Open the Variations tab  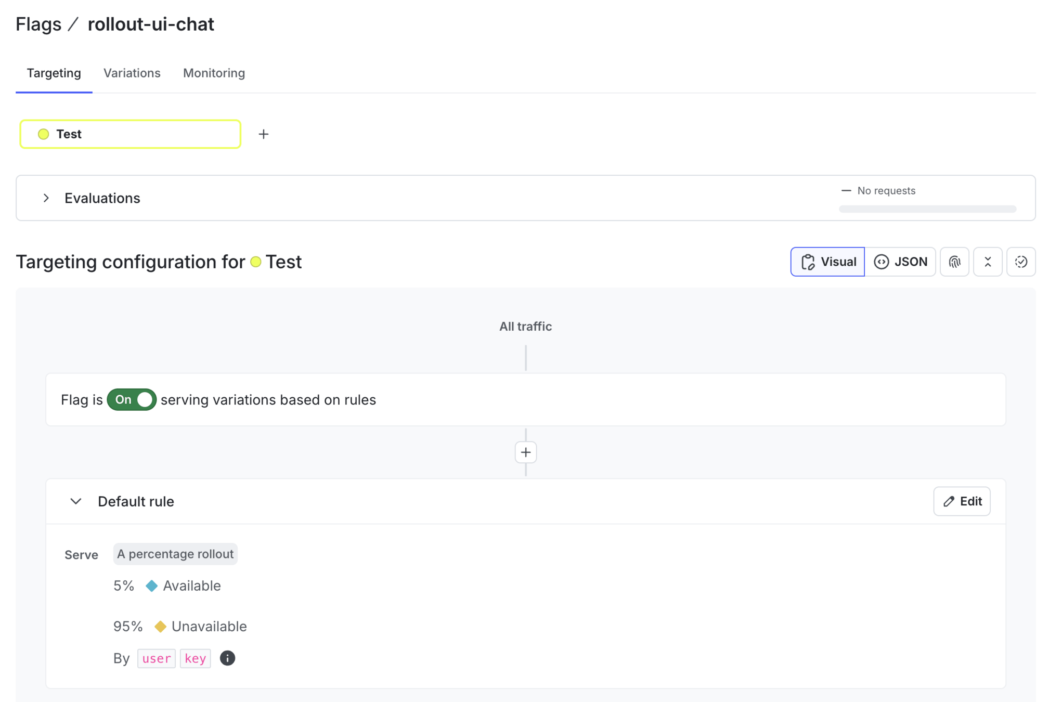pyautogui.click(x=132, y=73)
